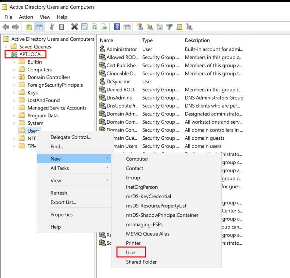Toggle Show/Hide Action Pane icon

(x=127, y=27)
